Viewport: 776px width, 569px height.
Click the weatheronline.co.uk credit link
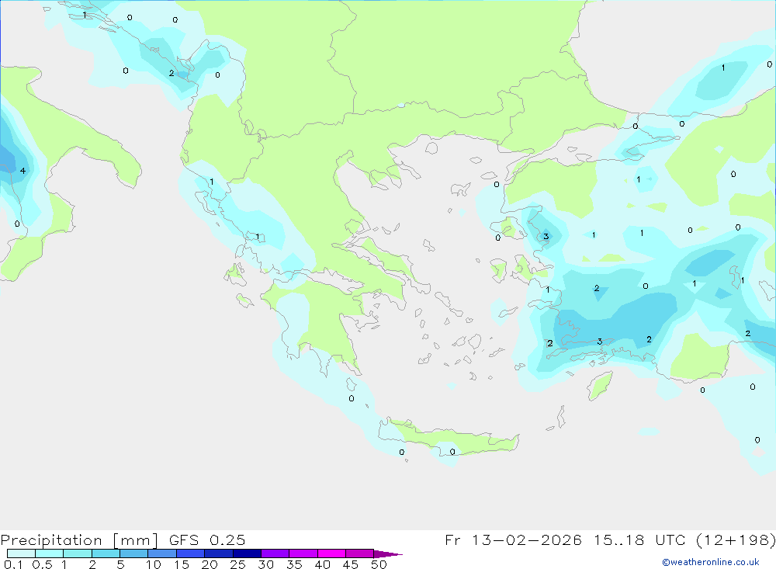click(x=711, y=562)
